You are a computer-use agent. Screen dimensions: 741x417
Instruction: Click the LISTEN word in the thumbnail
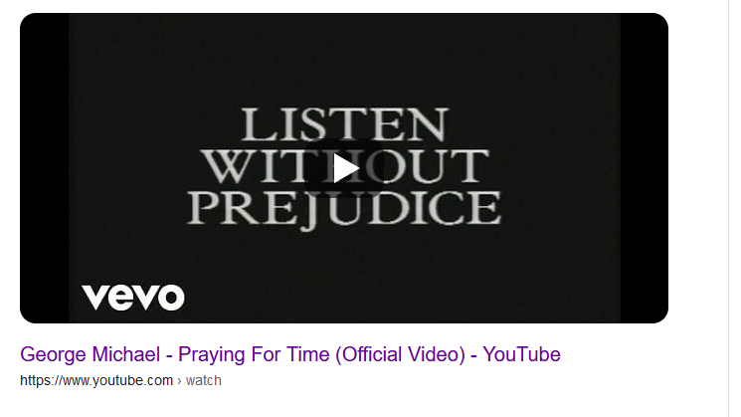tap(344, 124)
